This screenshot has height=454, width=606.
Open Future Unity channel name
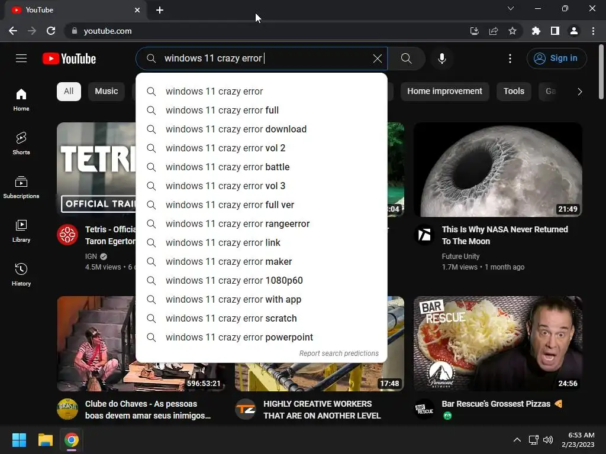point(460,257)
